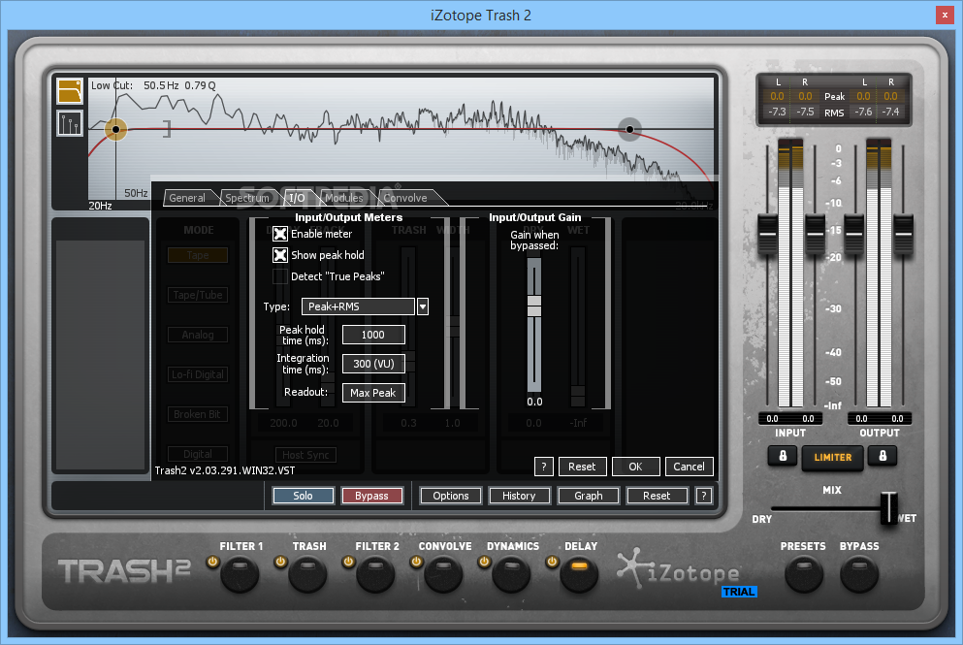
Task: Open the Filter 2 module knob
Action: (375, 574)
